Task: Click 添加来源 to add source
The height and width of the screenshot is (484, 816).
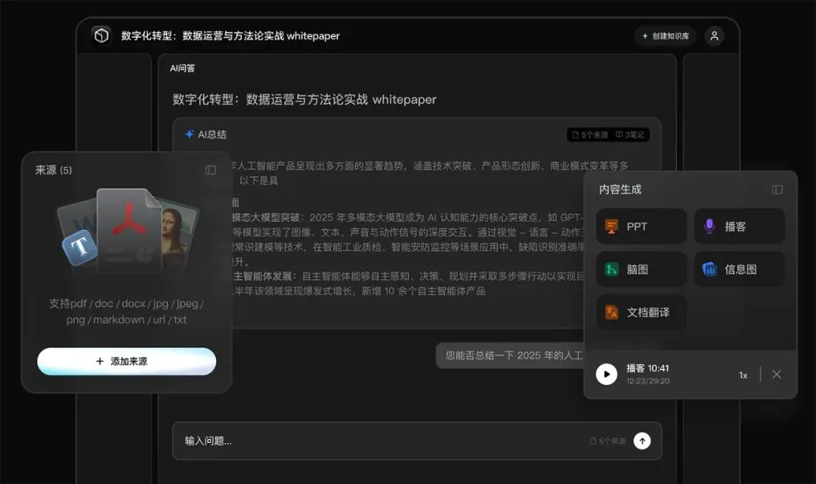Action: 126,361
